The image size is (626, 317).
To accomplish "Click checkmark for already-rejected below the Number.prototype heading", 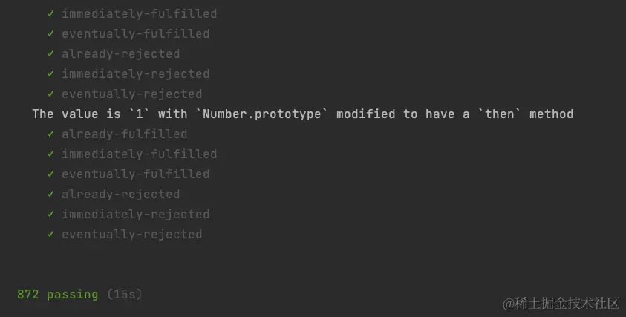I will (x=50, y=195).
